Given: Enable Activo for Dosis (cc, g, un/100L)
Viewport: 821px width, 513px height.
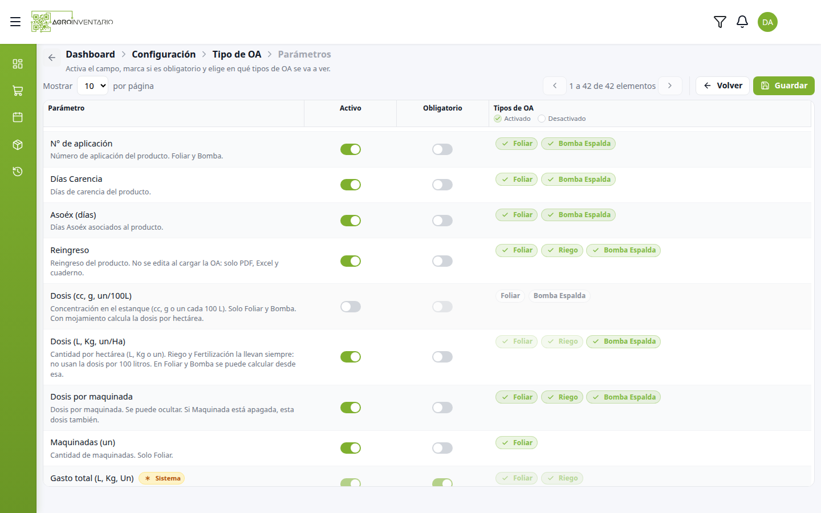Looking at the screenshot, I should point(351,307).
